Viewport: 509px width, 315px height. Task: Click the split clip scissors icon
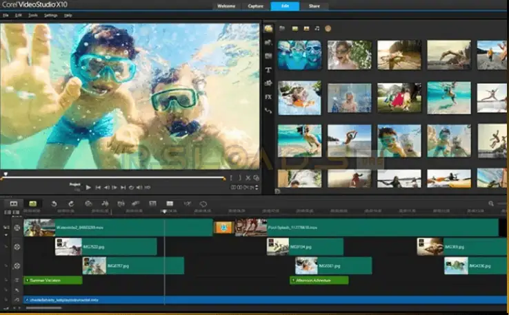click(248, 177)
